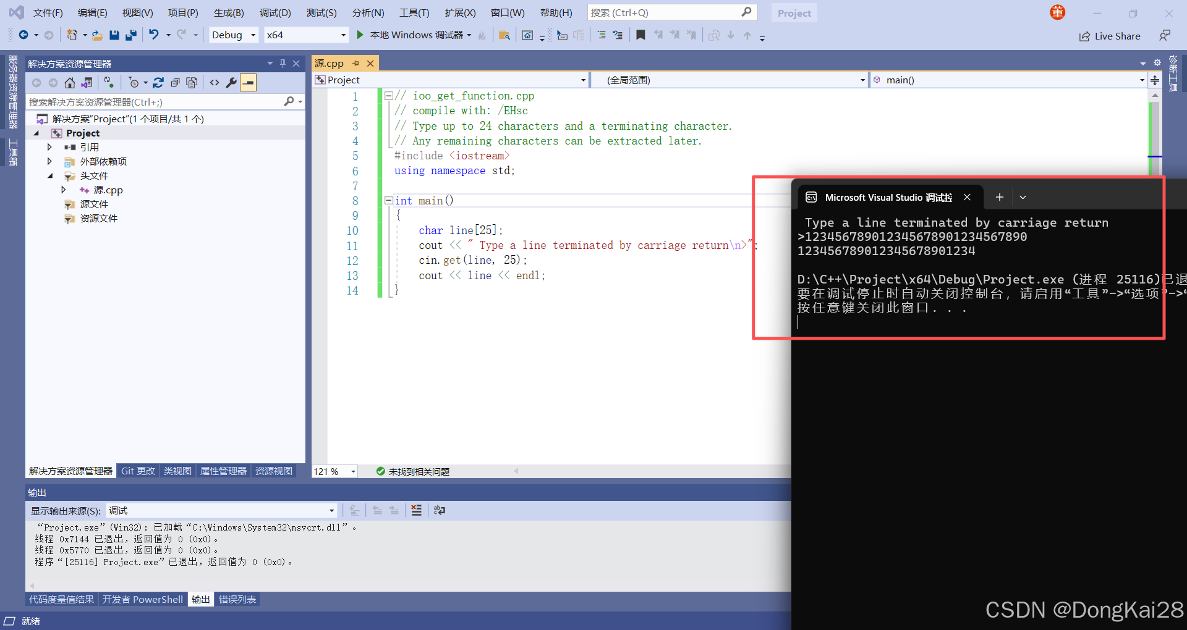1187x630 pixels.
Task: Sync with Active Document icon in Solution Explorer
Action: (x=158, y=82)
